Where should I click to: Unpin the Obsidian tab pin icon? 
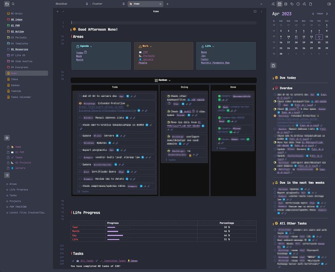point(87,4)
